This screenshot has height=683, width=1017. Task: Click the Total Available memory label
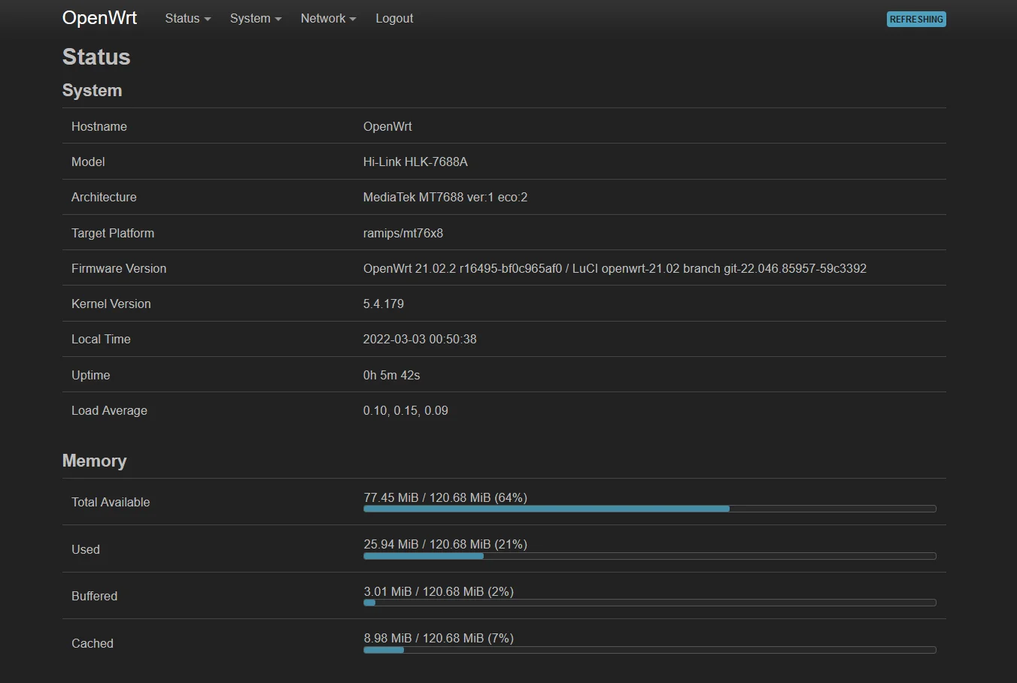[111, 502]
